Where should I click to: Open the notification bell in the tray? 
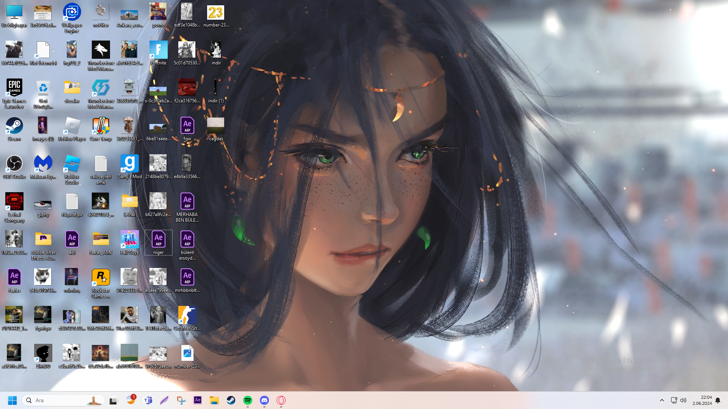pyautogui.click(x=718, y=400)
